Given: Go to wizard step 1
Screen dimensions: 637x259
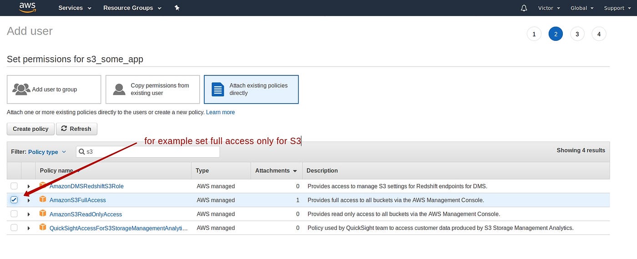Looking at the screenshot, I should 534,34.
